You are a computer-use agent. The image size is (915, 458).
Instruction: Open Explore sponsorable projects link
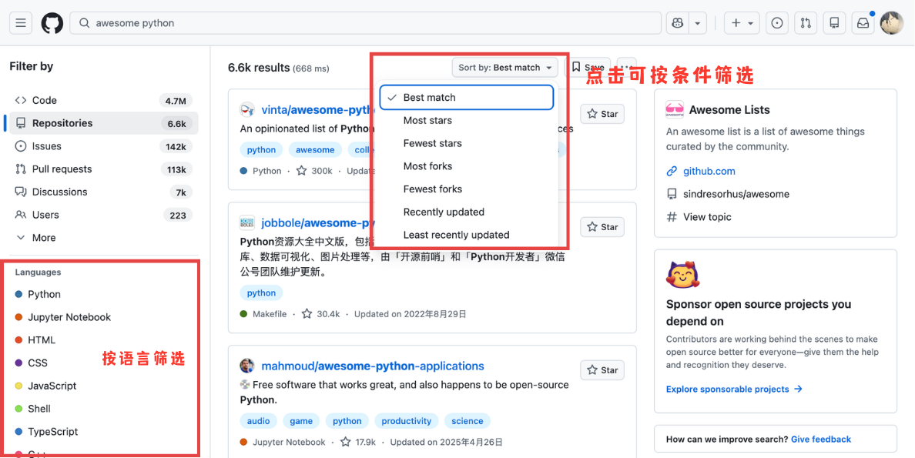734,389
